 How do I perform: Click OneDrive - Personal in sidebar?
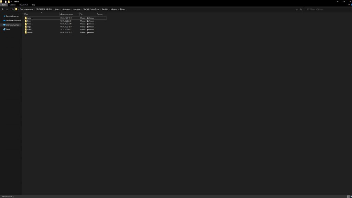tap(13, 21)
